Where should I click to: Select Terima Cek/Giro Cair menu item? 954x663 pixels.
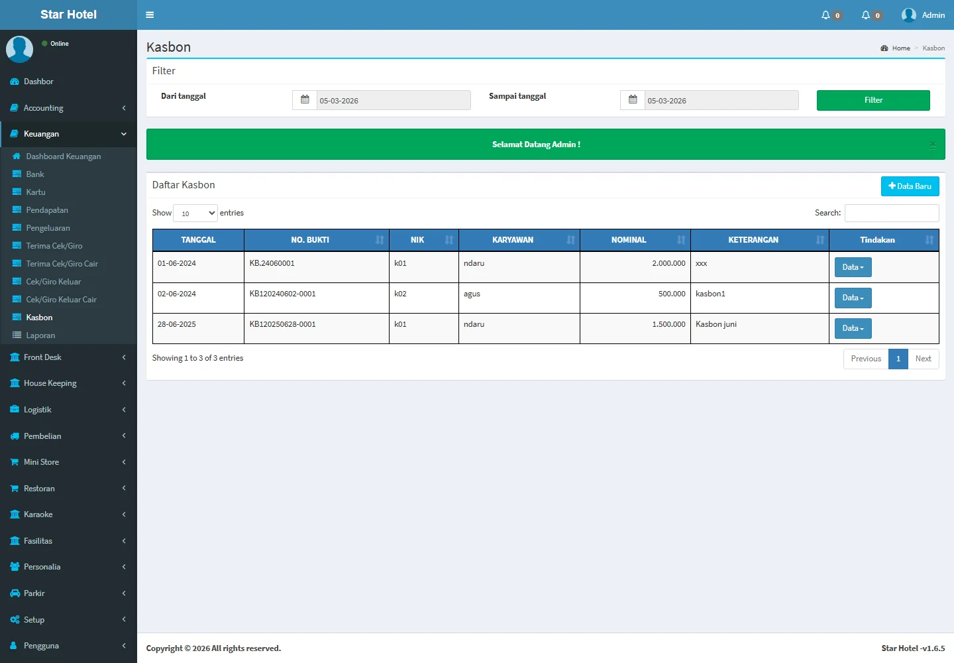[x=62, y=264]
